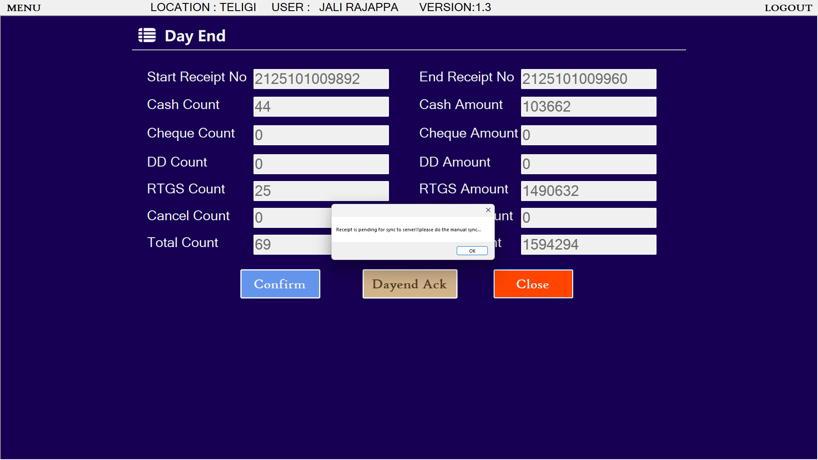Click the DD Count field

(x=321, y=164)
